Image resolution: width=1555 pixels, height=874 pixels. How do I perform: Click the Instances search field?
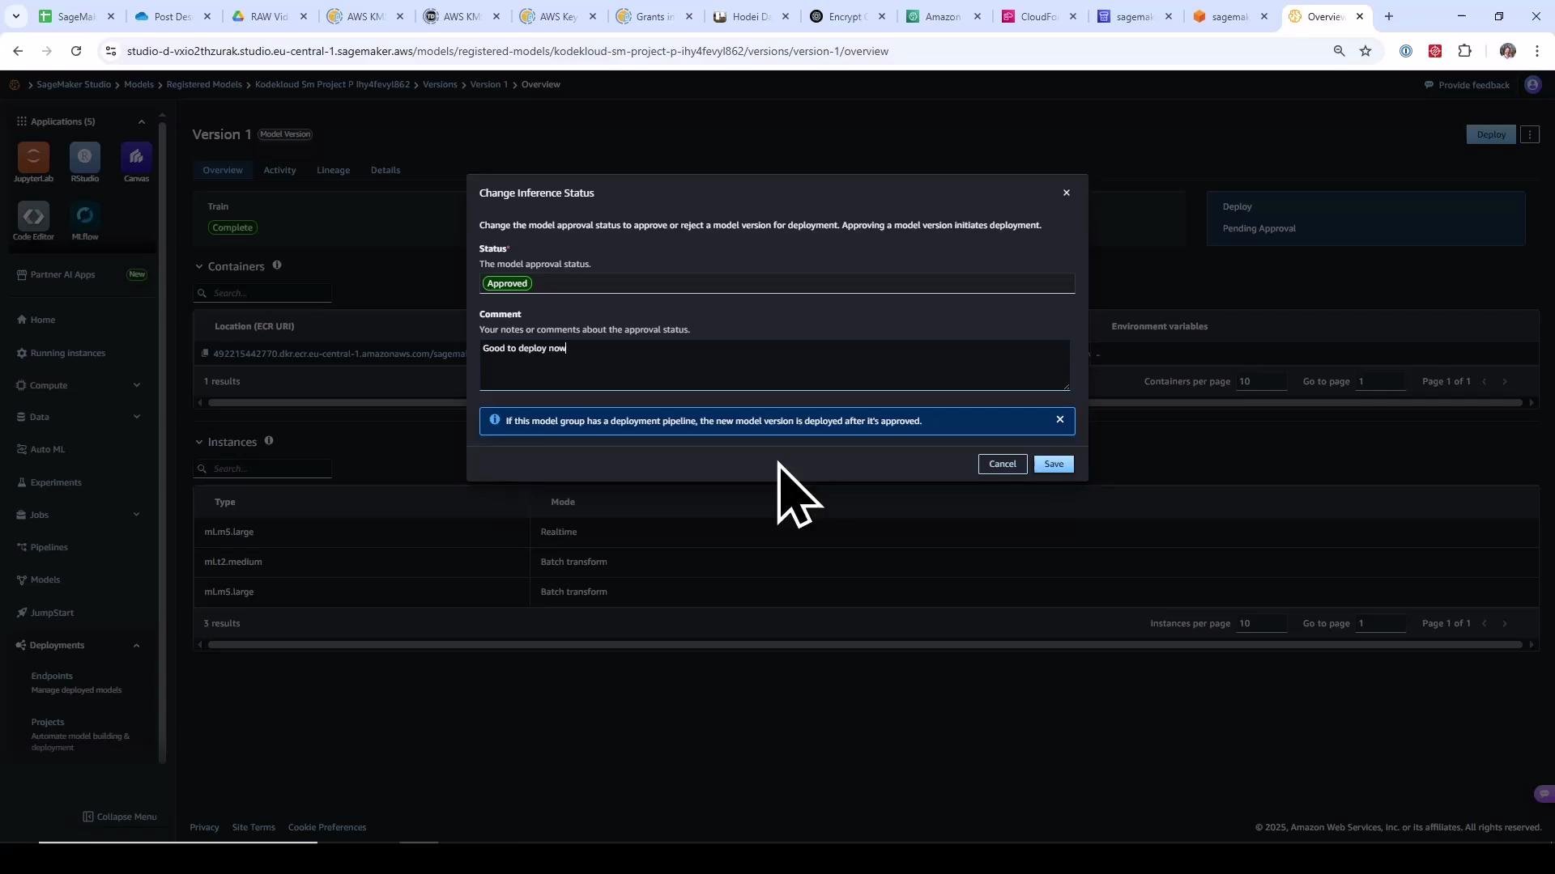(262, 469)
